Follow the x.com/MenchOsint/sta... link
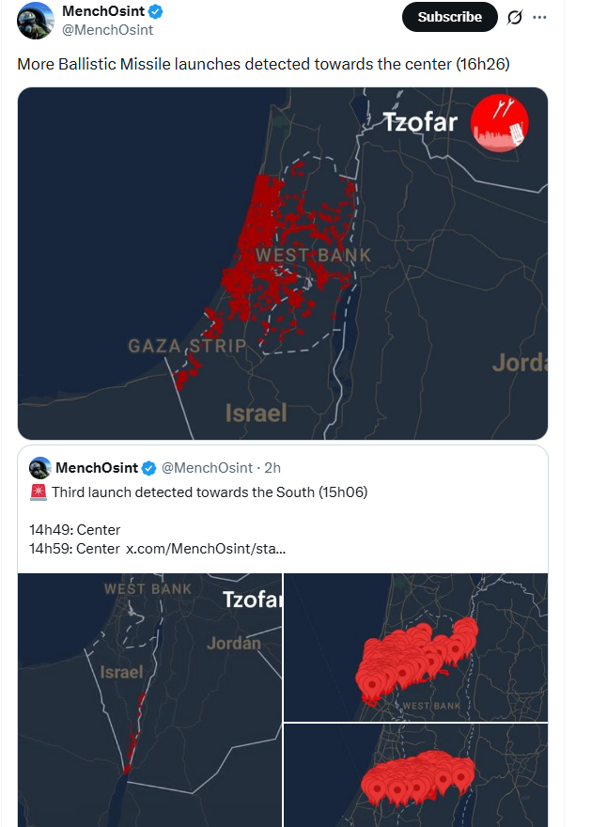This screenshot has width=591, height=827. coord(206,548)
